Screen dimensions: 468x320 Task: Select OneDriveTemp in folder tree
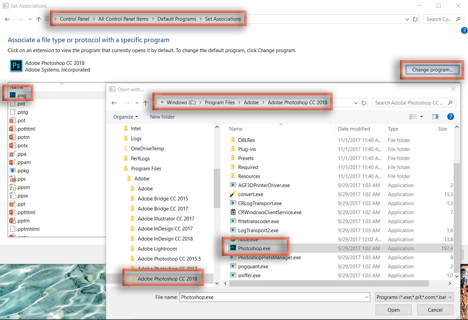click(147, 148)
